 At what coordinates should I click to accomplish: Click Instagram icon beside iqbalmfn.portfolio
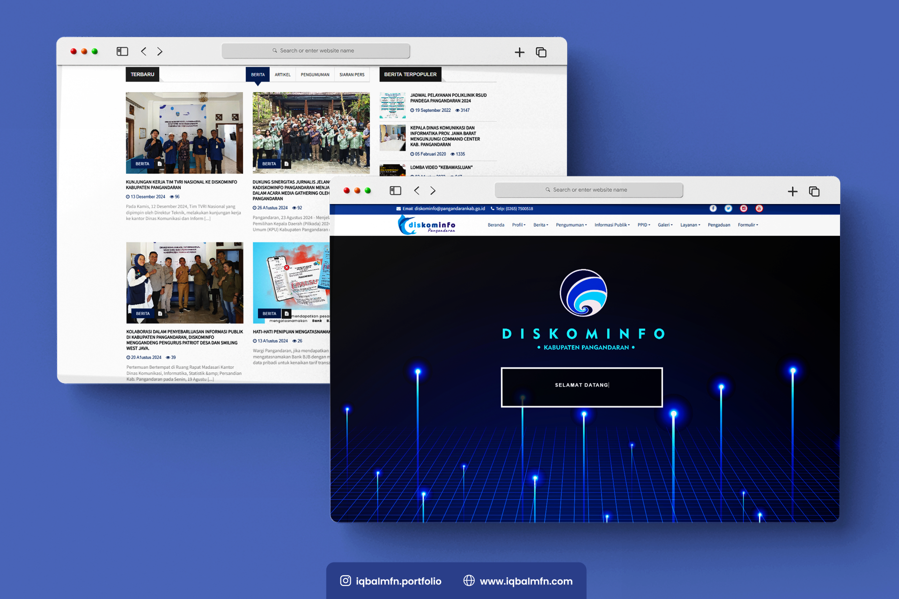coord(346,581)
